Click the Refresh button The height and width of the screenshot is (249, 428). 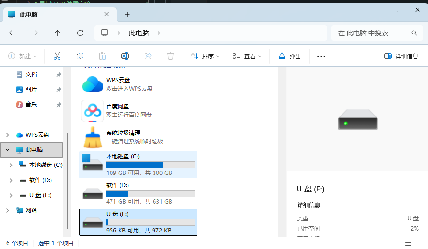(x=80, y=33)
